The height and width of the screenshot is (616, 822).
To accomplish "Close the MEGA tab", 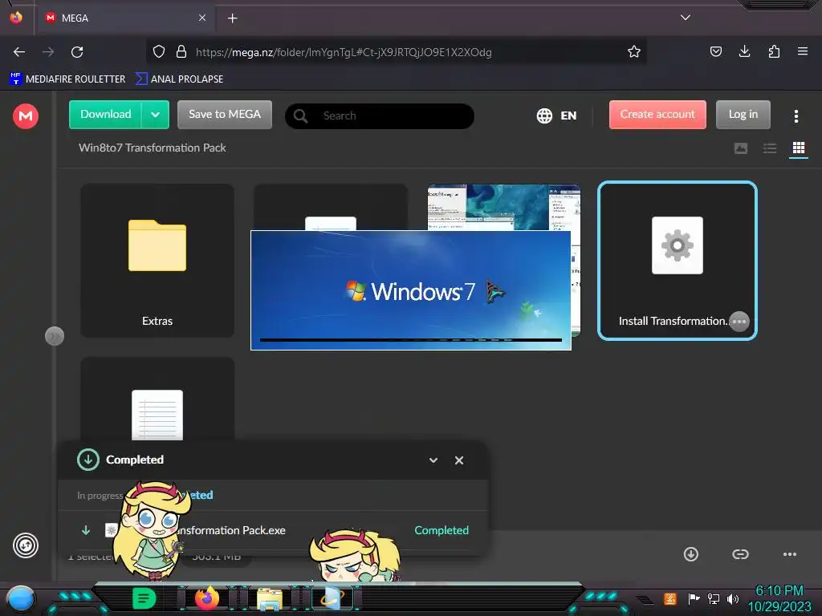I will pos(201,18).
